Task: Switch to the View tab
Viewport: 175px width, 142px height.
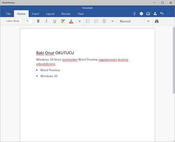Action: 80,14
